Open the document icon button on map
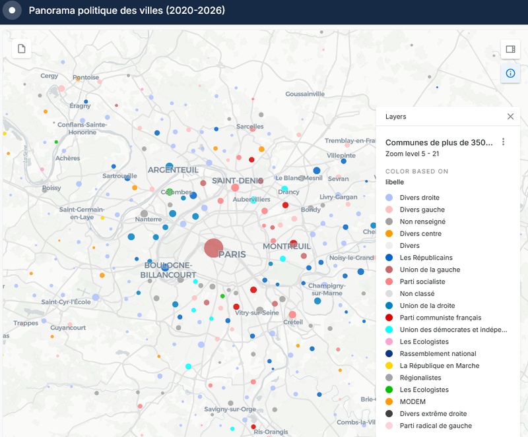 tap(22, 49)
